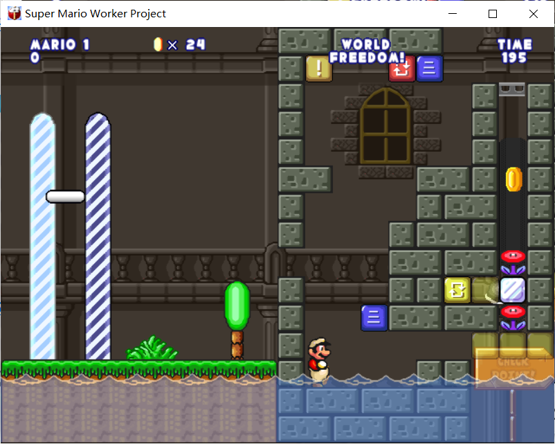
Task: Click the yellow exclamation mark block
Action: (x=319, y=69)
